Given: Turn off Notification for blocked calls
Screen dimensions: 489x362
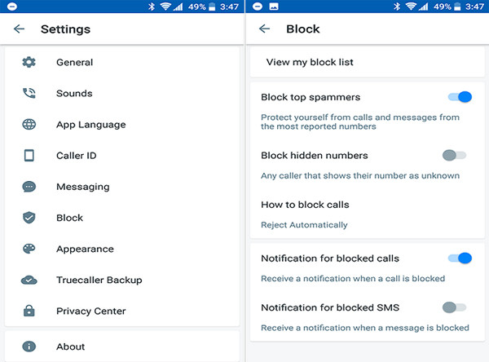Looking at the screenshot, I should tap(459, 258).
